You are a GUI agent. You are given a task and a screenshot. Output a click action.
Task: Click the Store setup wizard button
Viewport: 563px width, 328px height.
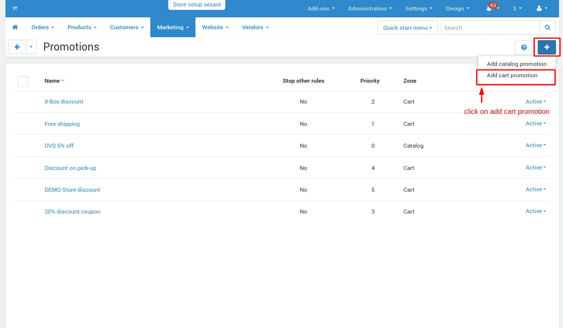pyautogui.click(x=196, y=4)
